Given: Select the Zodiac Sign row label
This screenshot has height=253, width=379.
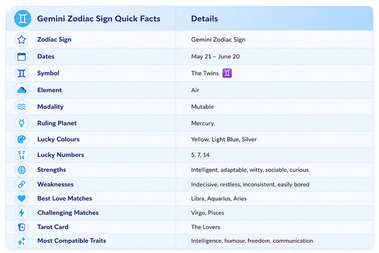Looking at the screenshot, I should (x=54, y=40).
